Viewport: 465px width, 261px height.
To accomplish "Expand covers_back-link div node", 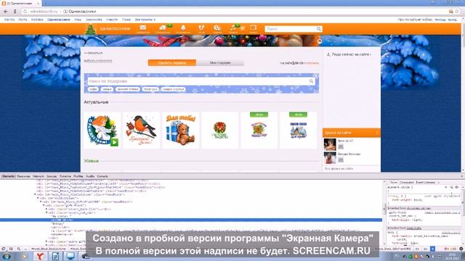I will (46, 209).
